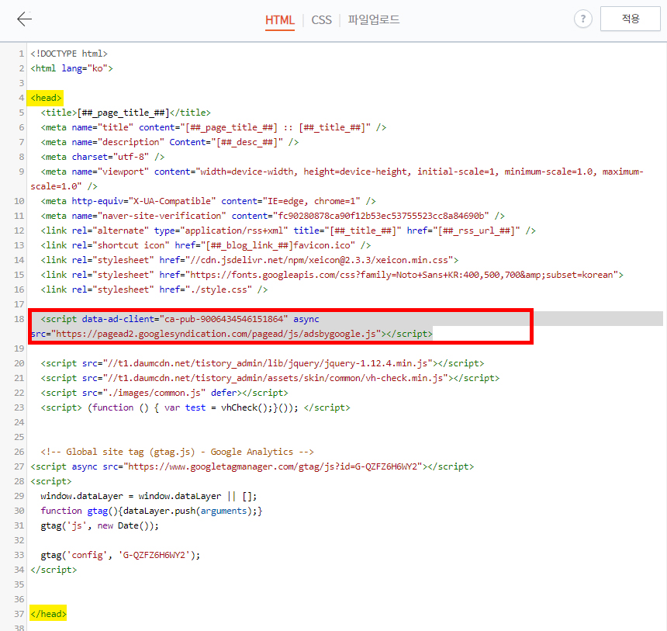Screen dimensions: 667x631
Task: Open help via question mark icon
Action: [x=582, y=19]
